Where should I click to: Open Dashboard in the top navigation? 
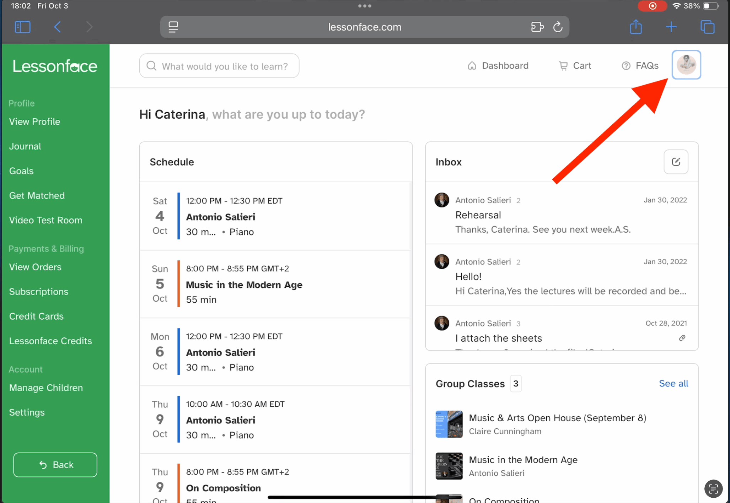[498, 66]
